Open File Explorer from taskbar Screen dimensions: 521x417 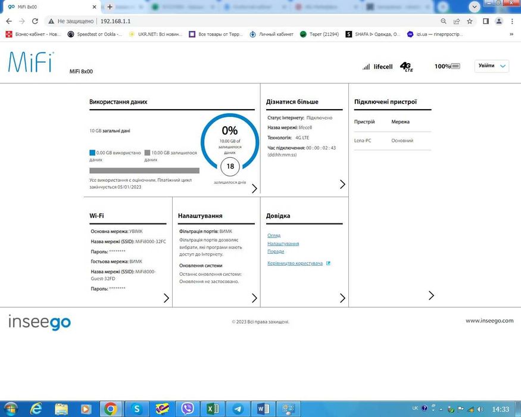(x=61, y=409)
